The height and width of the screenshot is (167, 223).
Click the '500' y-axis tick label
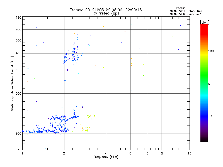point(18,40)
